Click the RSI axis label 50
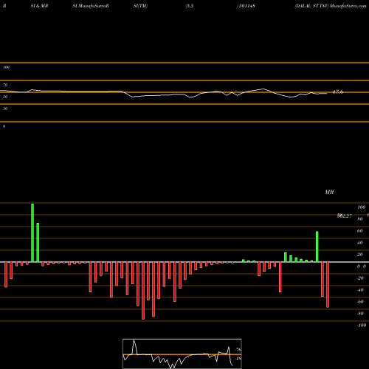Screen dimensions: 369x369 5,97
